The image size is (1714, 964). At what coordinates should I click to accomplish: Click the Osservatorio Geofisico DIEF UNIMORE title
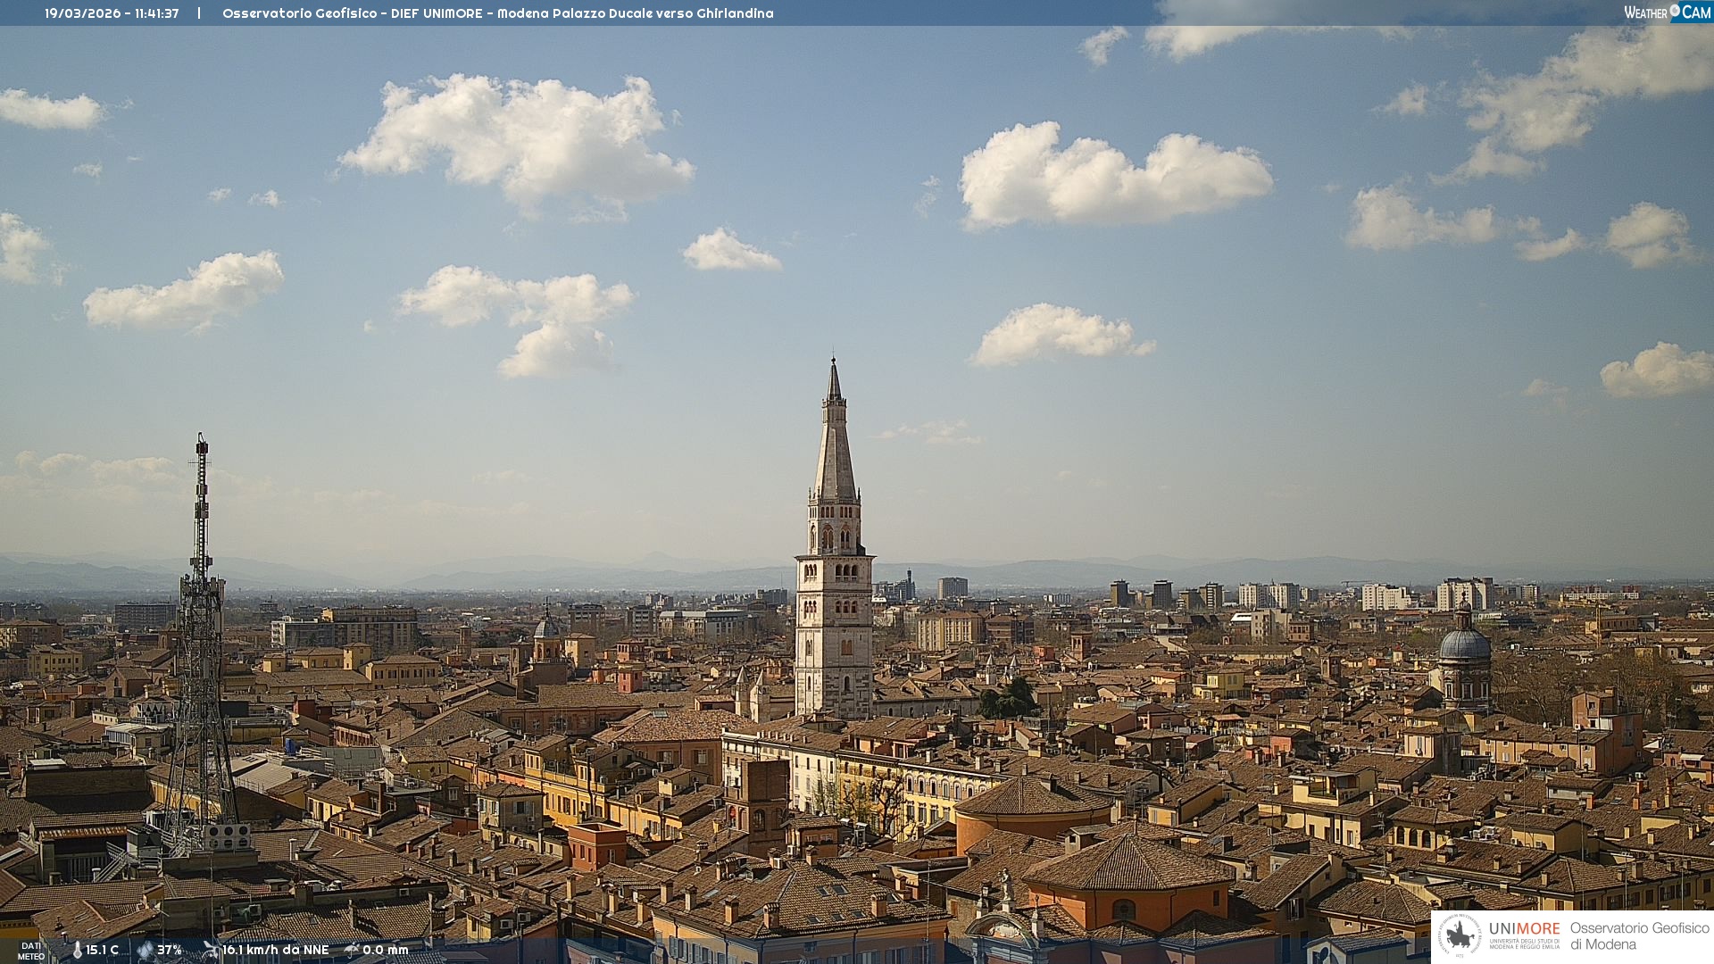[497, 13]
